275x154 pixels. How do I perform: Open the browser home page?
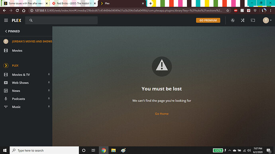pos(24,10)
